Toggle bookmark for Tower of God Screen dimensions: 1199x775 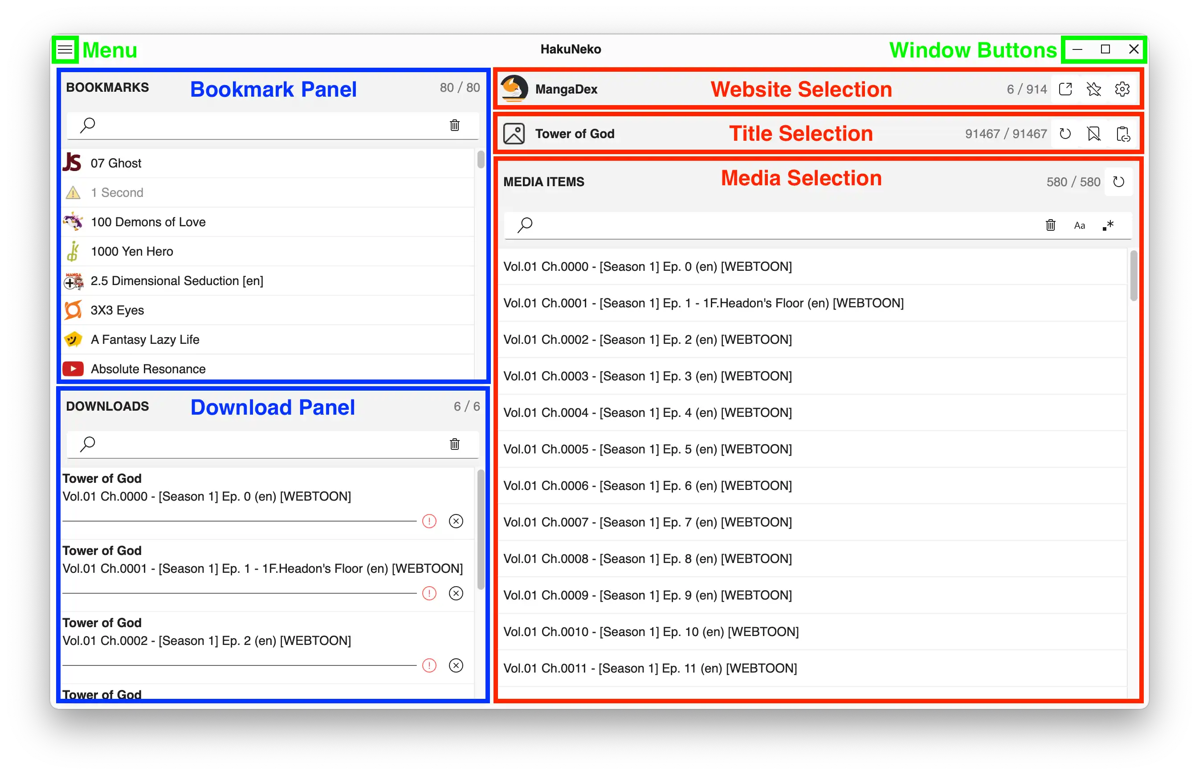pyautogui.click(x=1093, y=134)
